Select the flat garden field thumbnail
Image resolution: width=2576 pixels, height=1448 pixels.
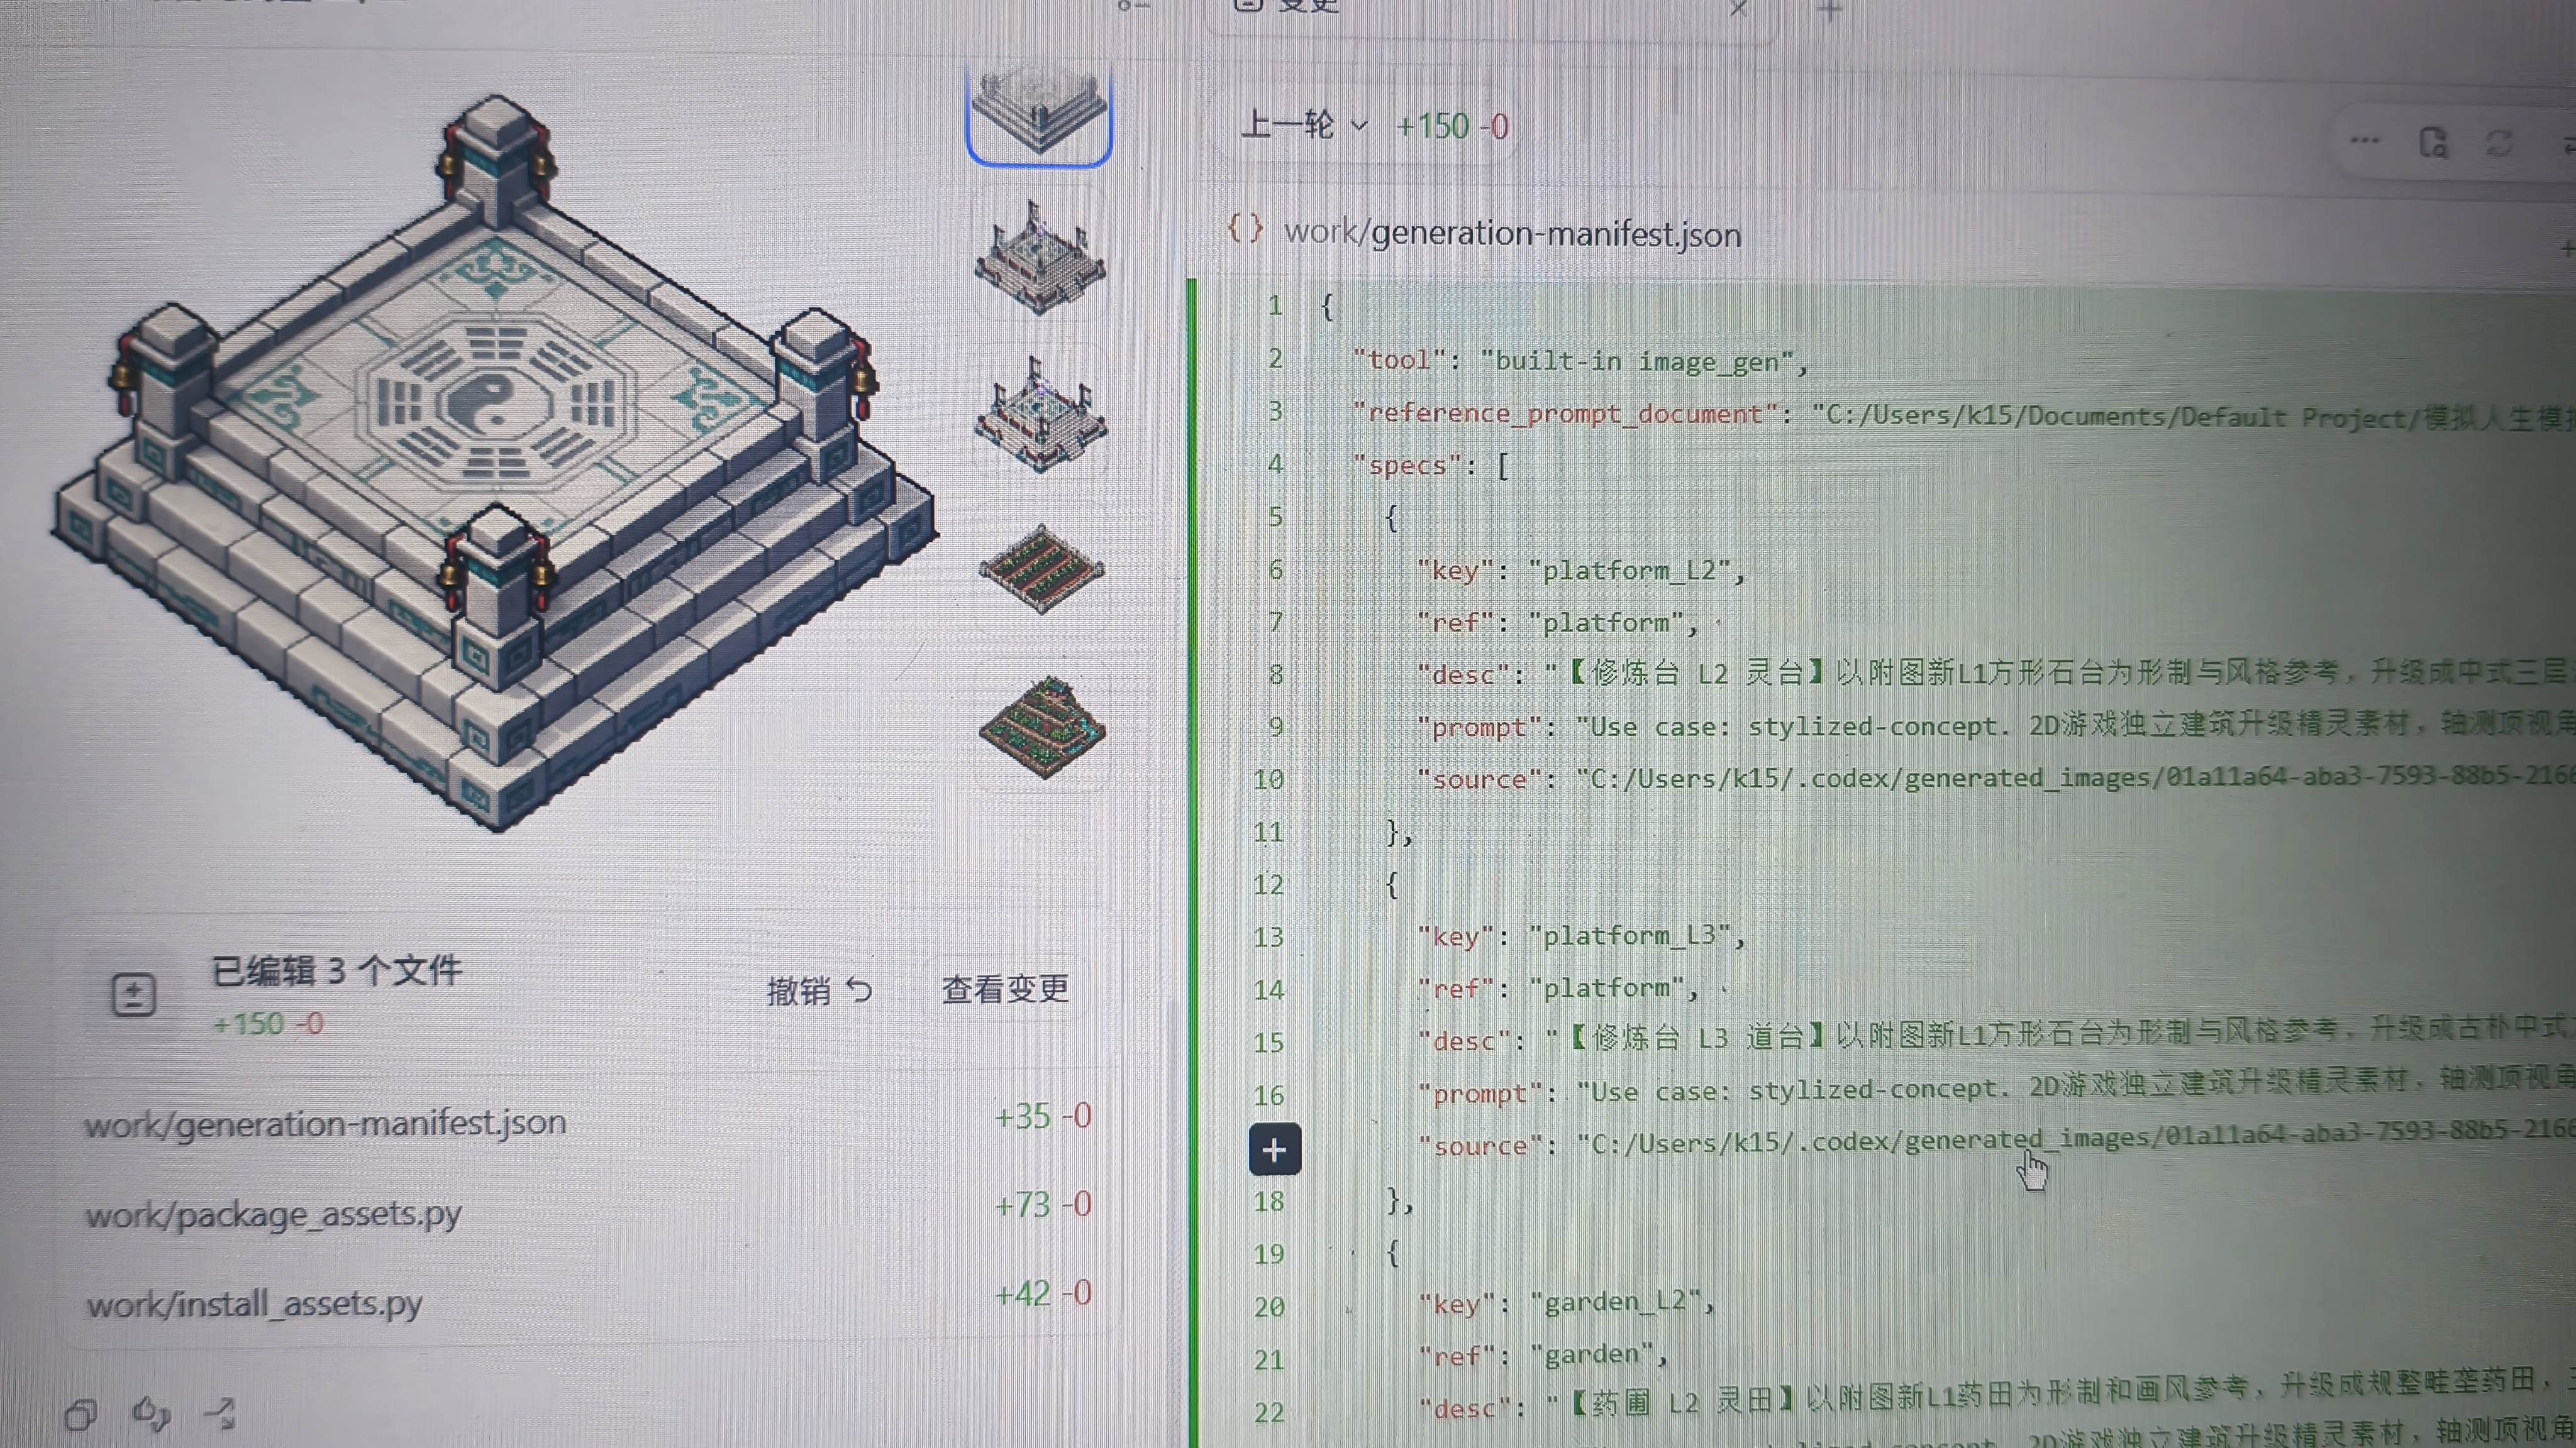(1041, 569)
